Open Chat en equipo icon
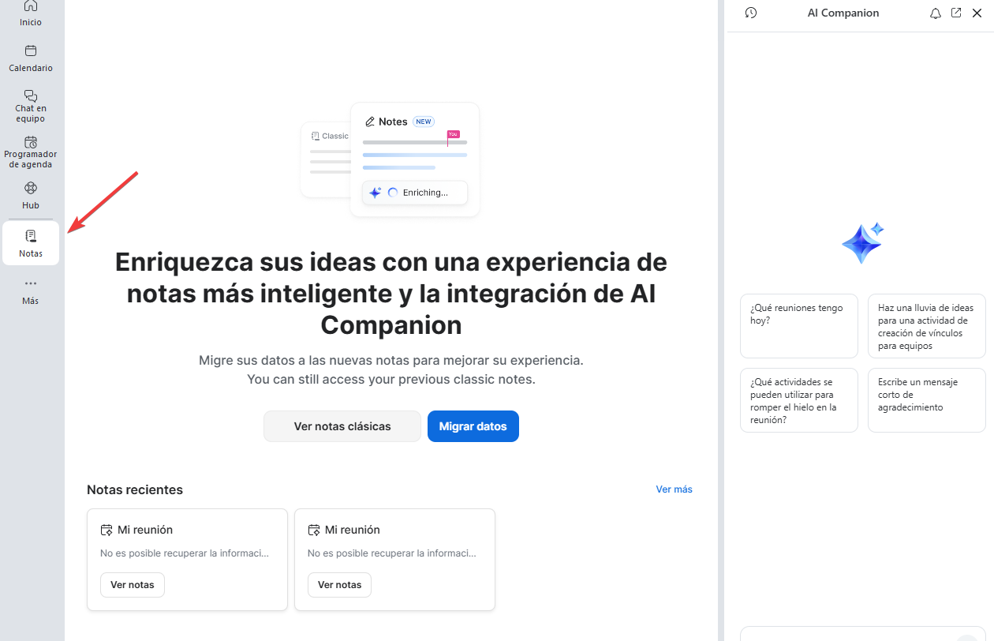 click(31, 96)
